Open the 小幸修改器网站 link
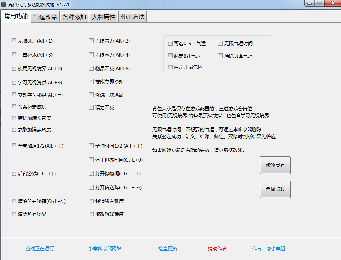 click(x=105, y=248)
